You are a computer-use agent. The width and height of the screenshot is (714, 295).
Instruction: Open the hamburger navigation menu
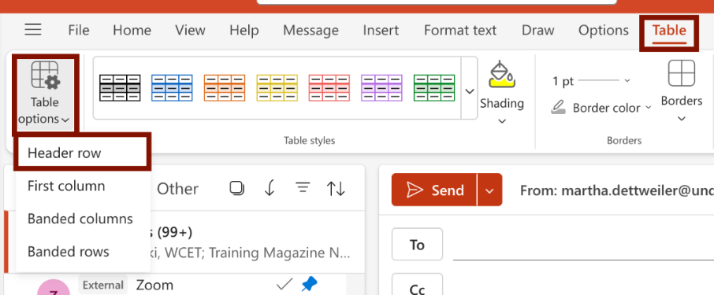click(33, 30)
